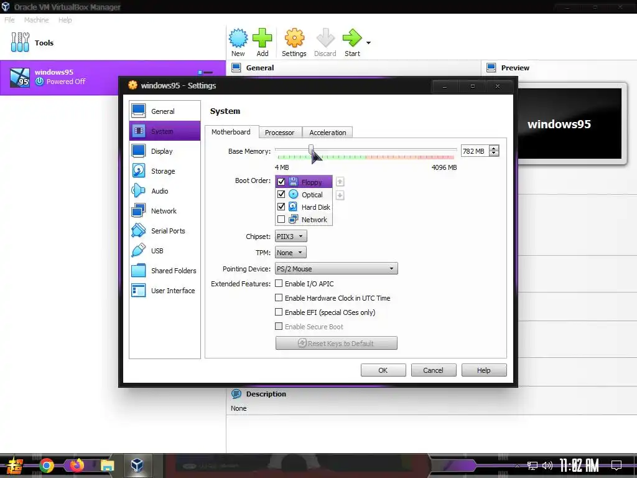Viewport: 637px width, 478px height.
Task: Click Cancel in Settings dialog
Action: (x=434, y=370)
